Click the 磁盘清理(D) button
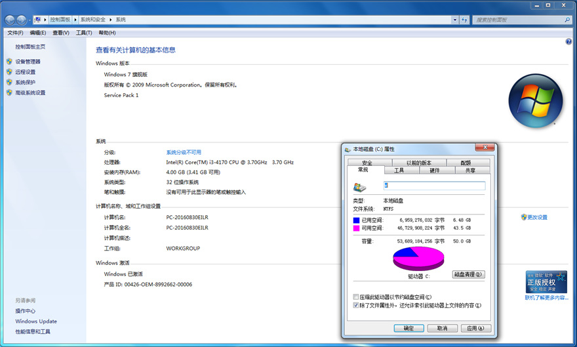577x347 pixels. (x=468, y=274)
